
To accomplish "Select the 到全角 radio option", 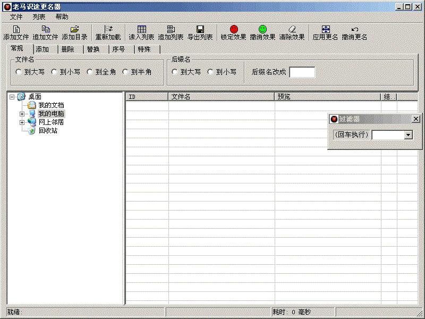I will [90, 72].
